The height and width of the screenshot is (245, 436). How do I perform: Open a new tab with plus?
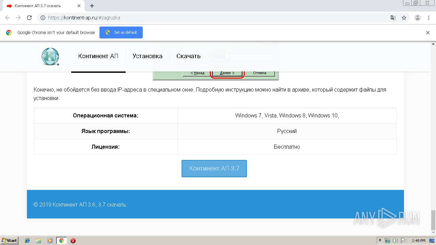click(x=92, y=6)
